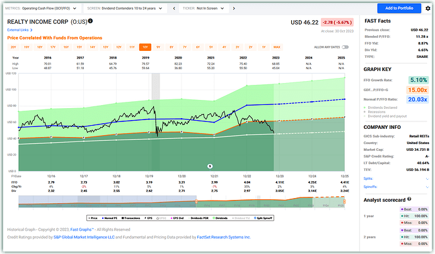Open the Screen Dividend Contenders dropdown
Screen dimensions: 435x254
click(125, 8)
